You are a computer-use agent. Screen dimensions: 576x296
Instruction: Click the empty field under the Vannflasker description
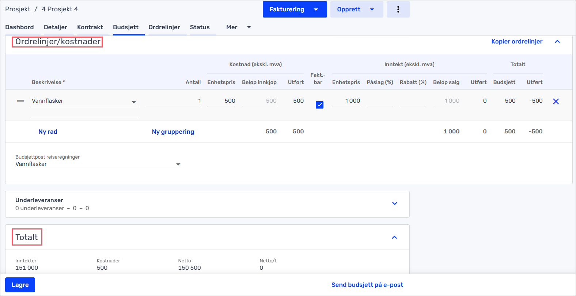point(85,113)
